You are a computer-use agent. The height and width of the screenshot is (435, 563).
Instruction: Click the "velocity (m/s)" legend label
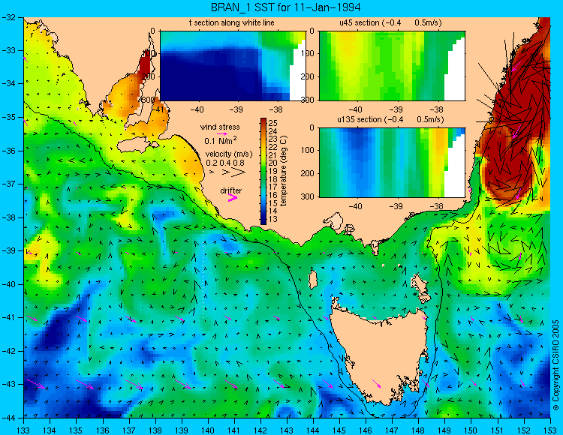coord(229,154)
